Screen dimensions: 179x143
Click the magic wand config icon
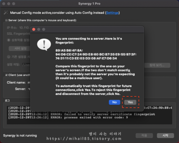point(6,12)
